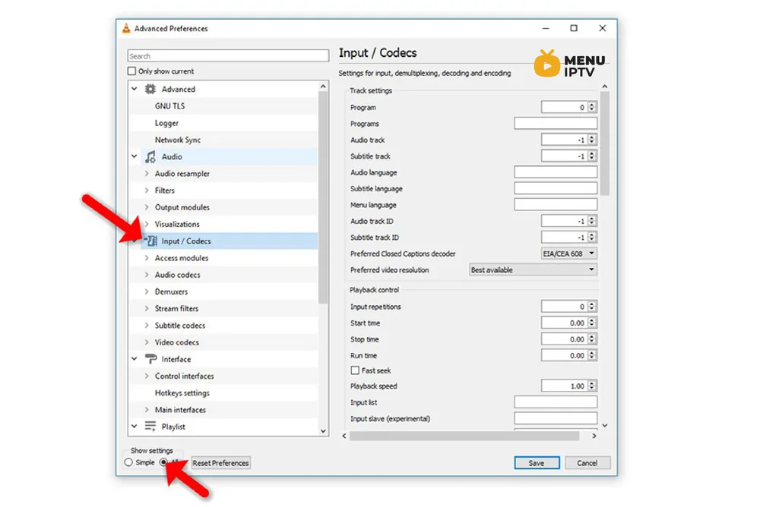The height and width of the screenshot is (507, 760).
Task: Click the Input list text field
Action: coord(556,402)
